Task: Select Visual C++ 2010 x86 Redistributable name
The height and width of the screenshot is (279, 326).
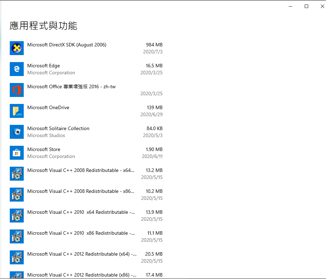Action: tap(81, 233)
